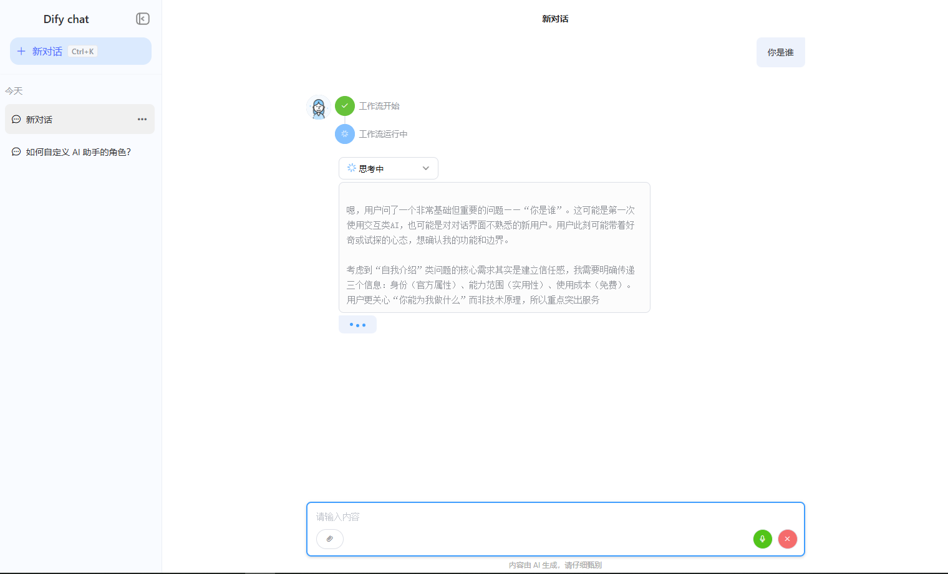Click the assistant avatar image
The width and height of the screenshot is (948, 574).
319,107
